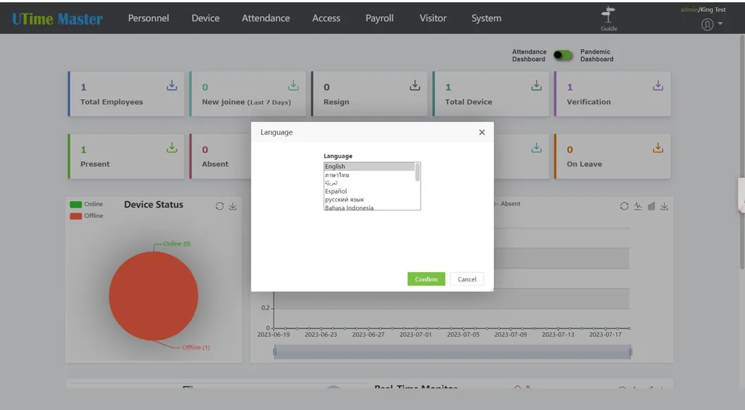745x410 pixels.
Task: Toggle the Online legend in Device Status
Action: [x=76, y=204]
